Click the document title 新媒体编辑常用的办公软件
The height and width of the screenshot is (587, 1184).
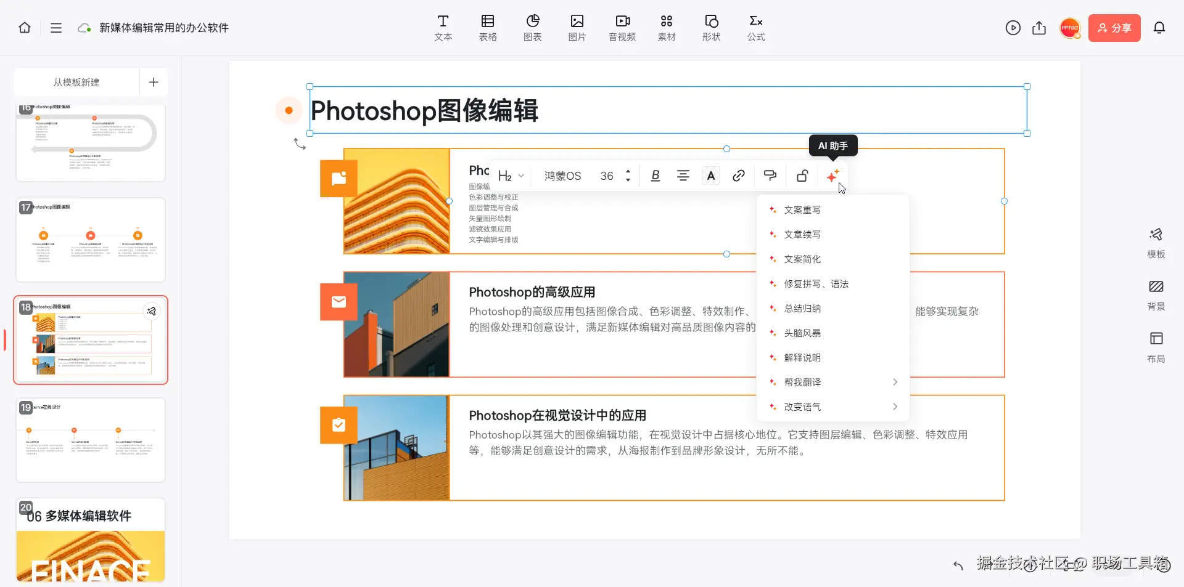(164, 28)
